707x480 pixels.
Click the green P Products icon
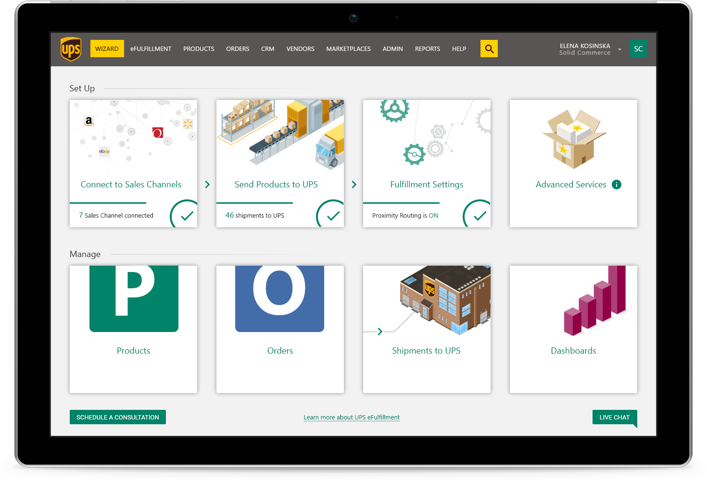pos(134,298)
